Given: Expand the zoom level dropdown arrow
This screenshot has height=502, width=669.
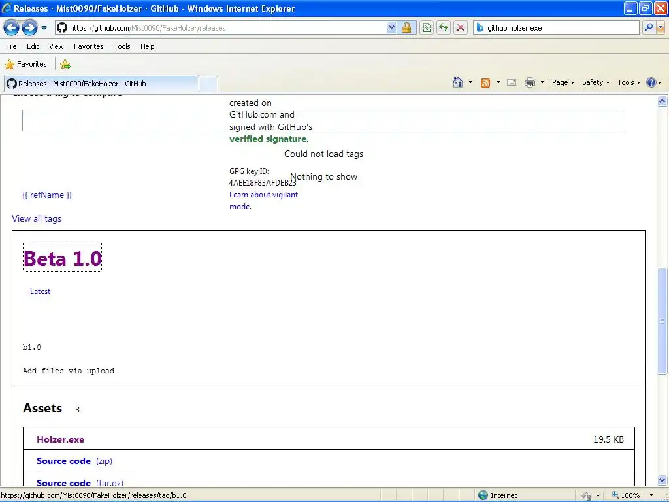Looking at the screenshot, I should 651,495.
